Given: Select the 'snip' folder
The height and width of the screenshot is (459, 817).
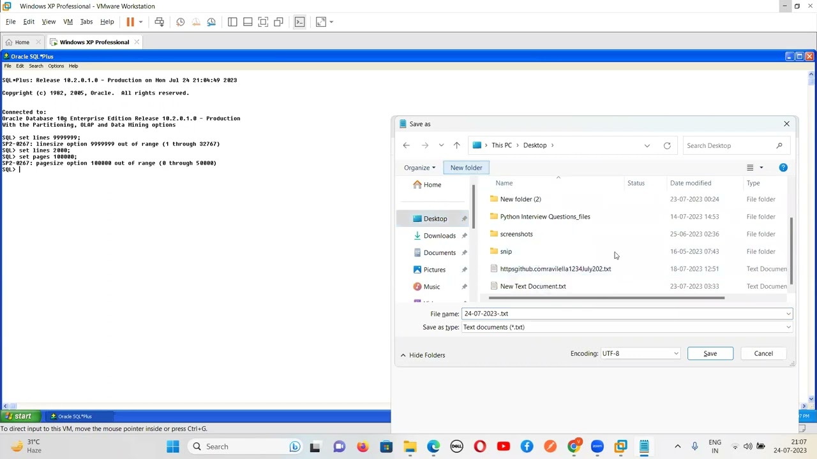Looking at the screenshot, I should (506, 252).
